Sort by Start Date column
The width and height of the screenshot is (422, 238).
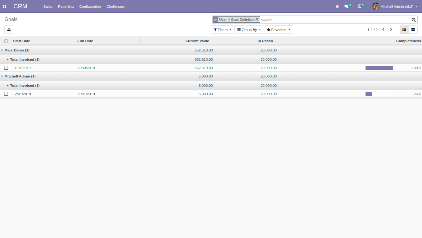tap(44, 41)
